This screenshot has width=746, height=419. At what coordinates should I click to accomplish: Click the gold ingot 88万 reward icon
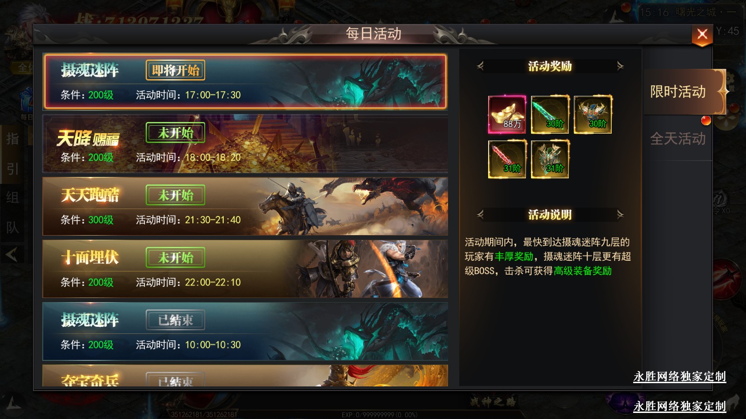coord(507,115)
